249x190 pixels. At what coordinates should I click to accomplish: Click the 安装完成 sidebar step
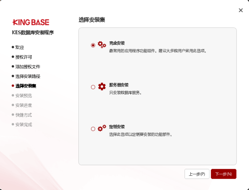(x=23, y=124)
